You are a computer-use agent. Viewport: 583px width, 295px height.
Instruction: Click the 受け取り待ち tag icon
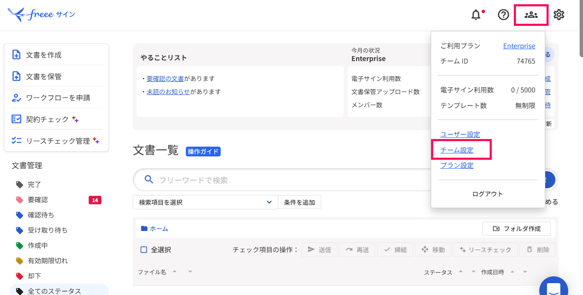coord(20,230)
